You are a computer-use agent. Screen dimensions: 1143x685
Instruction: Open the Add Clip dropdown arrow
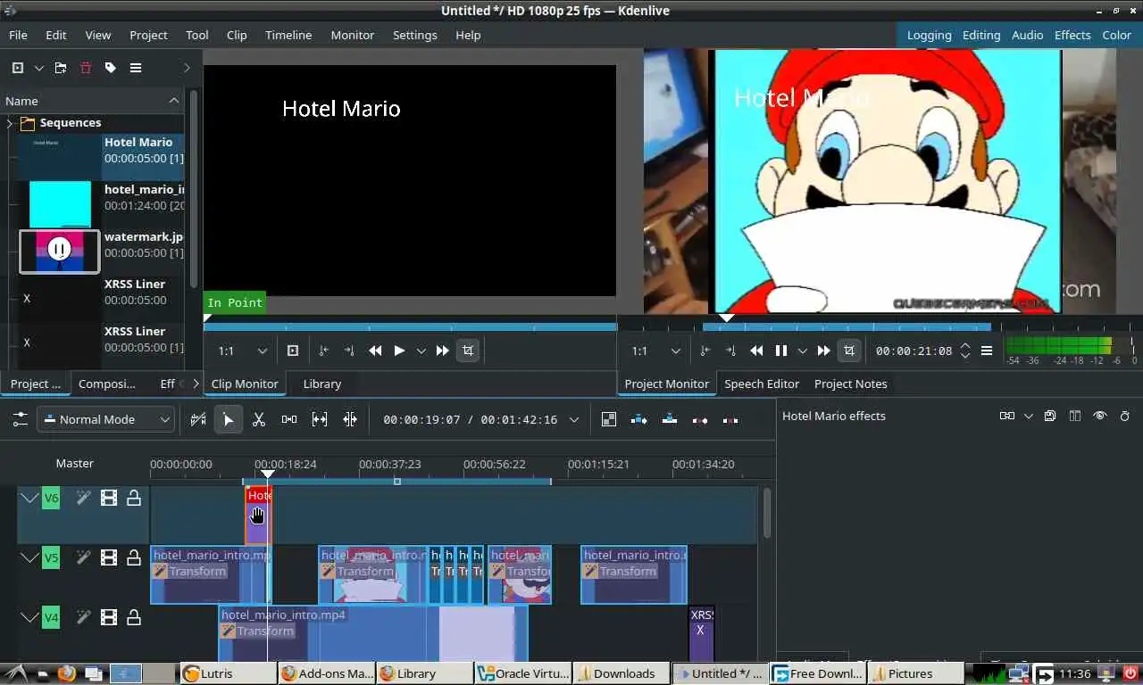(x=38, y=68)
